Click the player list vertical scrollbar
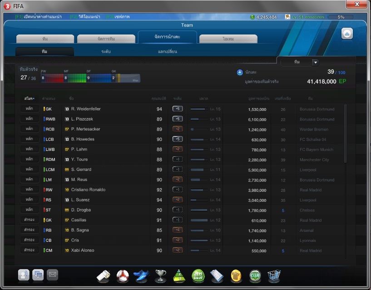This screenshot has width=371, height=290. pos(345,134)
